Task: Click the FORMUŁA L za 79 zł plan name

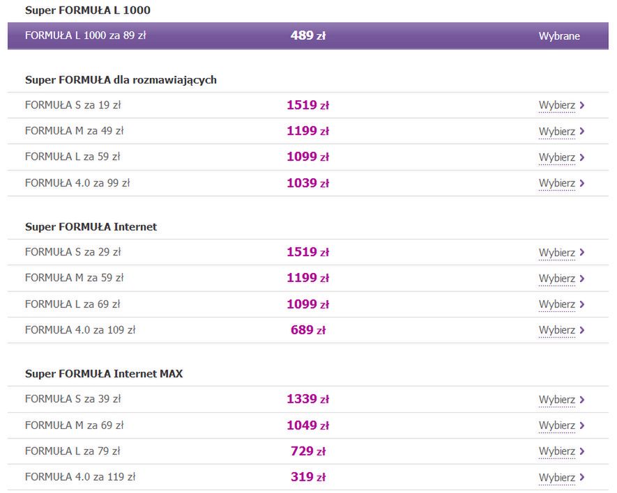Action: [x=73, y=451]
